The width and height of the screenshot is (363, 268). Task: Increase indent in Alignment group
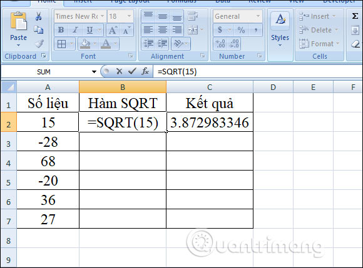[x=162, y=44]
